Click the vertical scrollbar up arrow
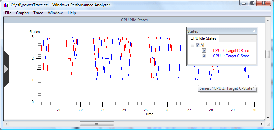 click(268, 20)
